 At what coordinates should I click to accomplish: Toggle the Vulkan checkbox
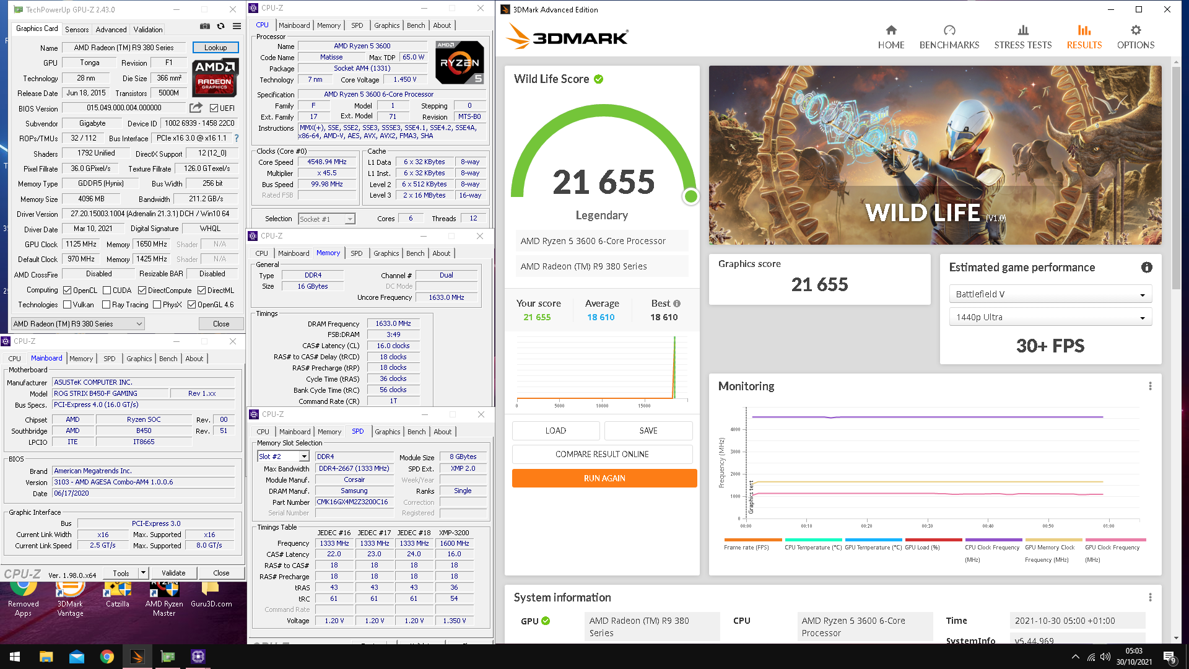pos(68,305)
